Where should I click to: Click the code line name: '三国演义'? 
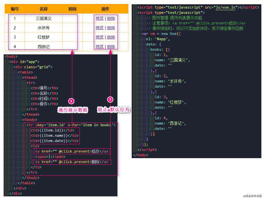pos(172,60)
